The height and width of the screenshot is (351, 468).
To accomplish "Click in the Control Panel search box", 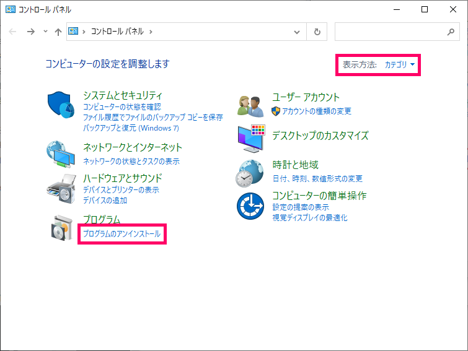I will (397, 32).
